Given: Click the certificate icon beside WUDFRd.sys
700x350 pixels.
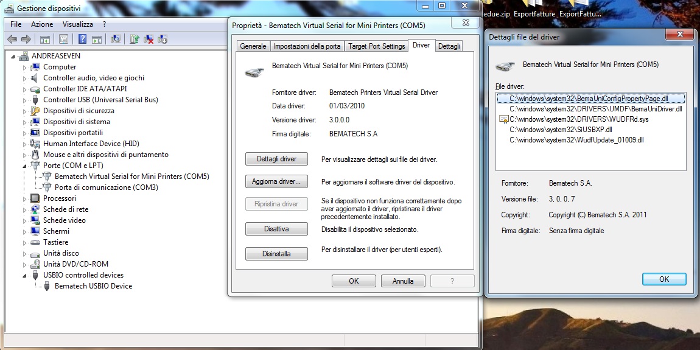Looking at the screenshot, I should pos(504,119).
